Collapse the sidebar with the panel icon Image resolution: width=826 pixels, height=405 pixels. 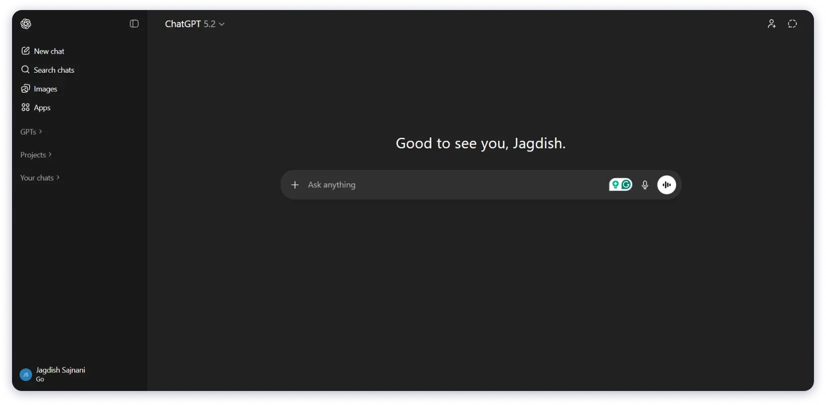click(x=134, y=24)
